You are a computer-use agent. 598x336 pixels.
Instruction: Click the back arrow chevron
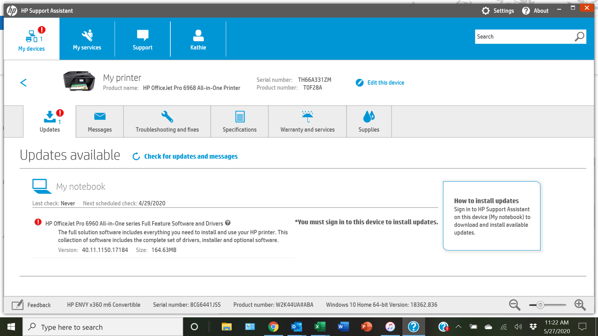click(23, 83)
